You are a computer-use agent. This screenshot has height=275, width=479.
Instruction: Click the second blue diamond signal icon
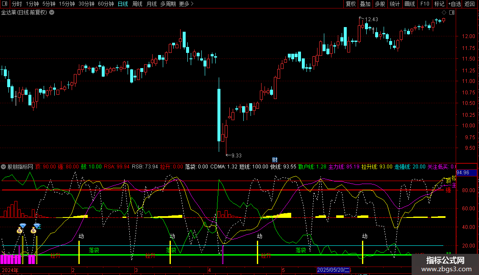point(37,225)
